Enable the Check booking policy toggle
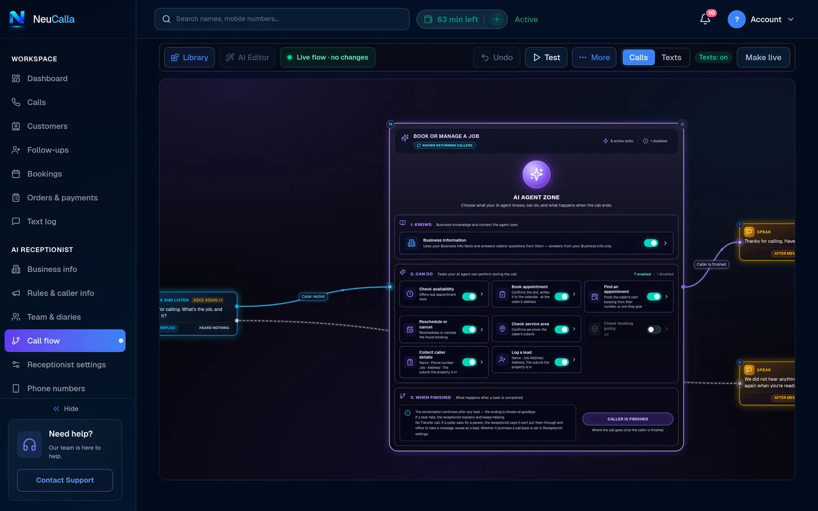The height and width of the screenshot is (511, 818). point(654,329)
